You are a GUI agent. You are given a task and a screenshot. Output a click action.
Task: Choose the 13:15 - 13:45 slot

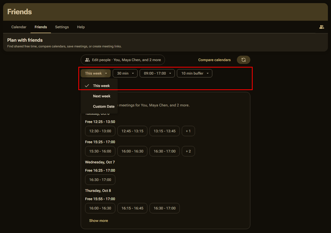point(164,131)
